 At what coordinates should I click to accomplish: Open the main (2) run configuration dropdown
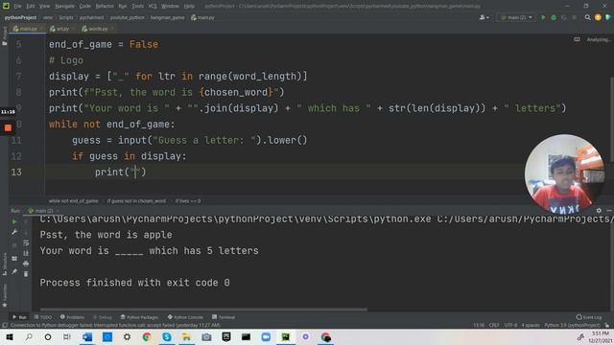pyautogui.click(x=516, y=17)
